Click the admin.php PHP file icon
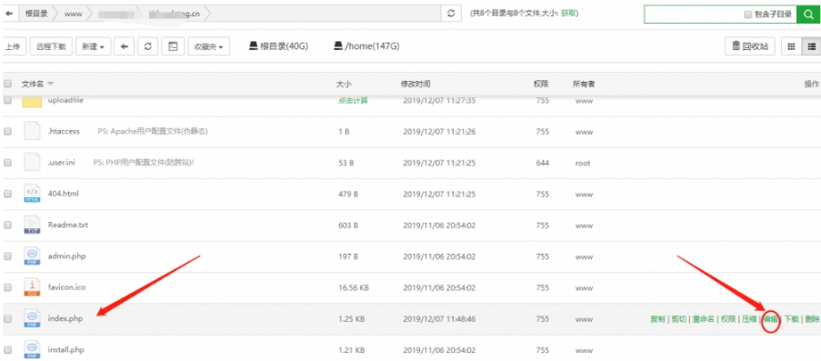821x361 pixels. tap(32, 256)
